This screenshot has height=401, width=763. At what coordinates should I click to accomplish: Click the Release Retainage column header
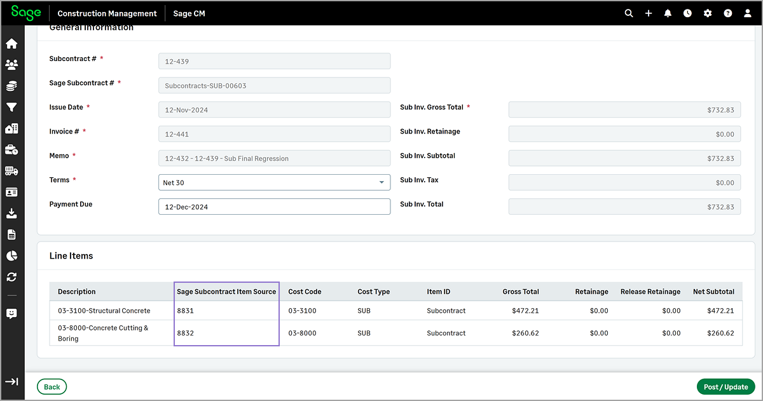point(650,292)
